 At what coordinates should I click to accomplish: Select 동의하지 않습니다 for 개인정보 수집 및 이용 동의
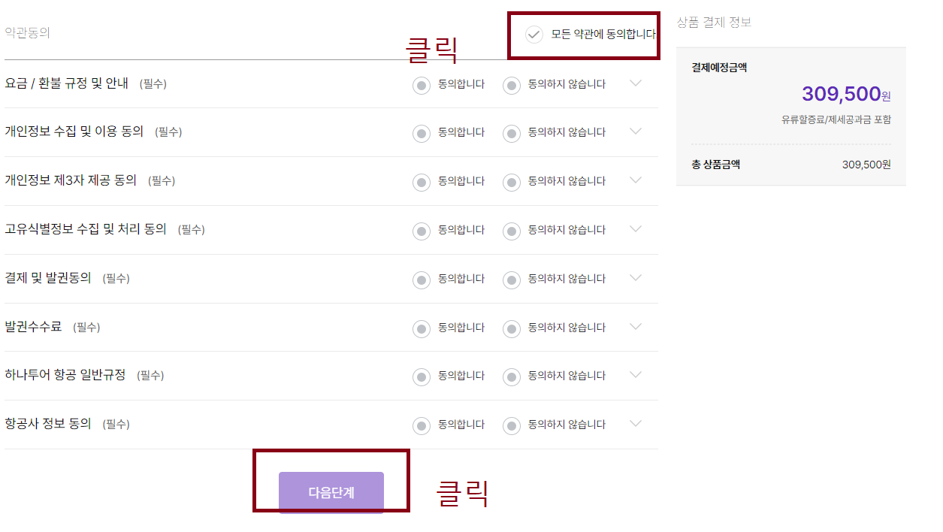511,133
